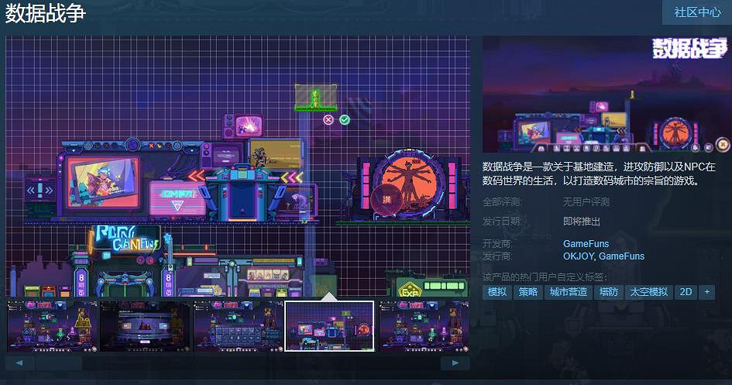Screen dimensions: 732x385
Task: Click the 模拟 tag
Action: 497,292
